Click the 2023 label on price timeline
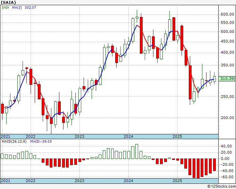 79,136
